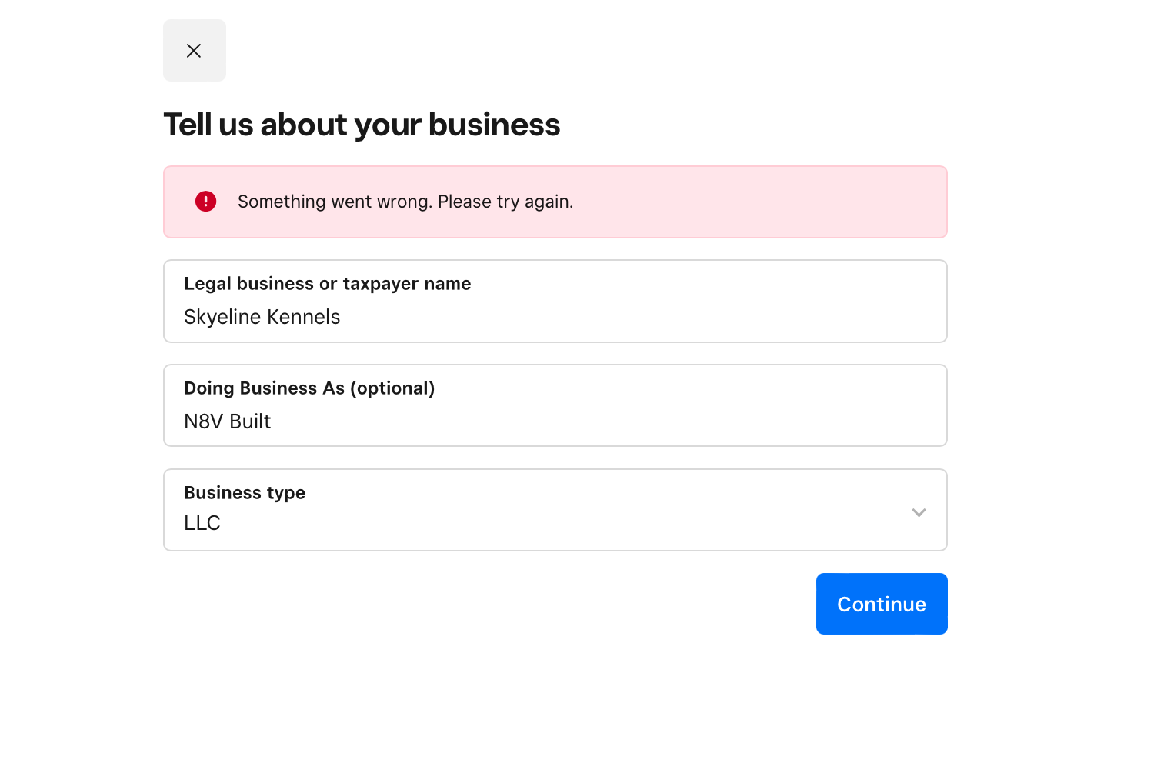Submit the form via Continue

(x=882, y=604)
